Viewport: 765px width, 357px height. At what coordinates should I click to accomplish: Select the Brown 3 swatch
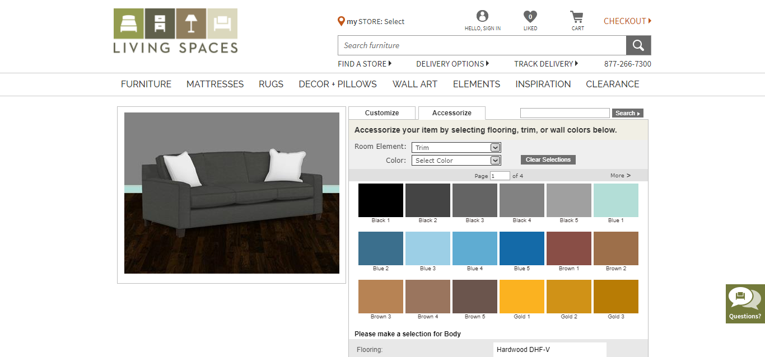pos(381,297)
